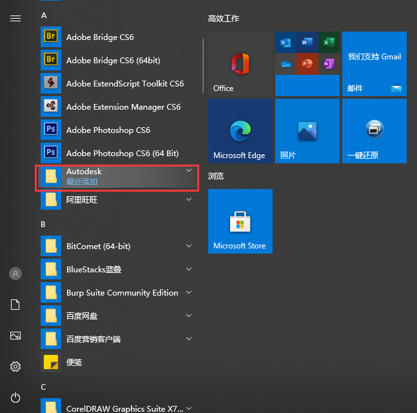The height and width of the screenshot is (413, 417).
Task: Open Adobe Extension Manager CS6 icon
Action: point(51,106)
